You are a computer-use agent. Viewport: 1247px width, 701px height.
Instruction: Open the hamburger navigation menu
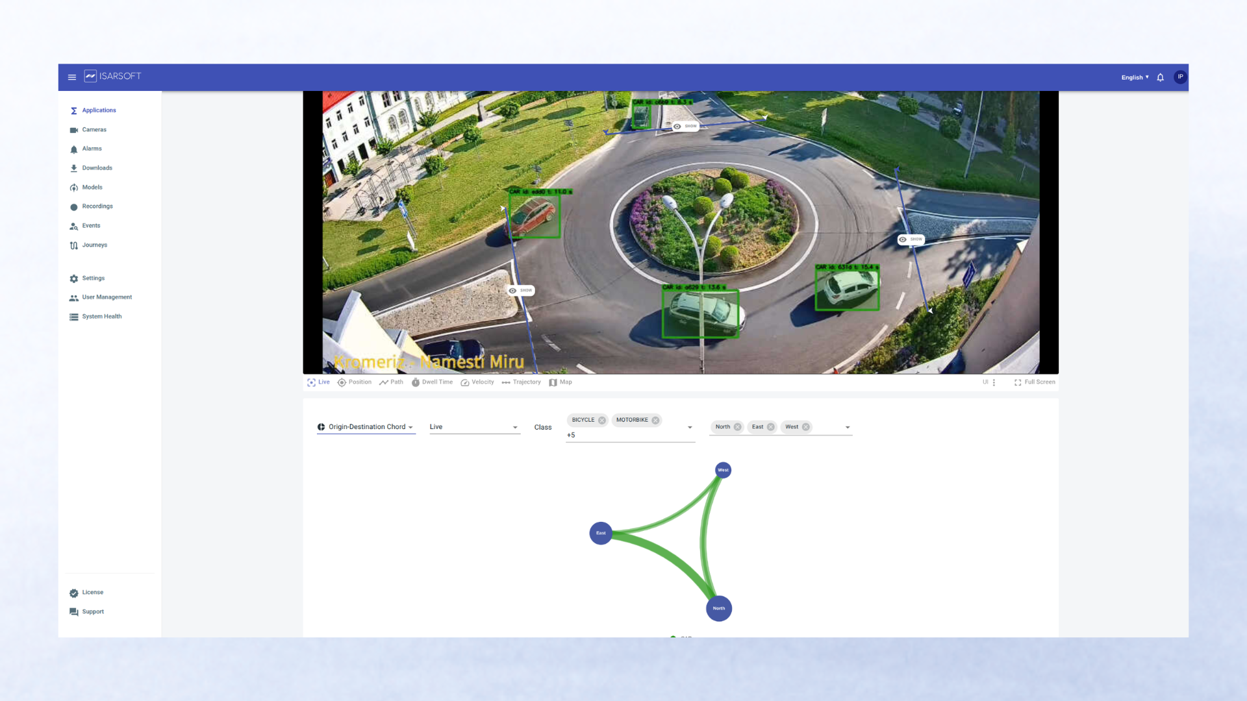(72, 77)
